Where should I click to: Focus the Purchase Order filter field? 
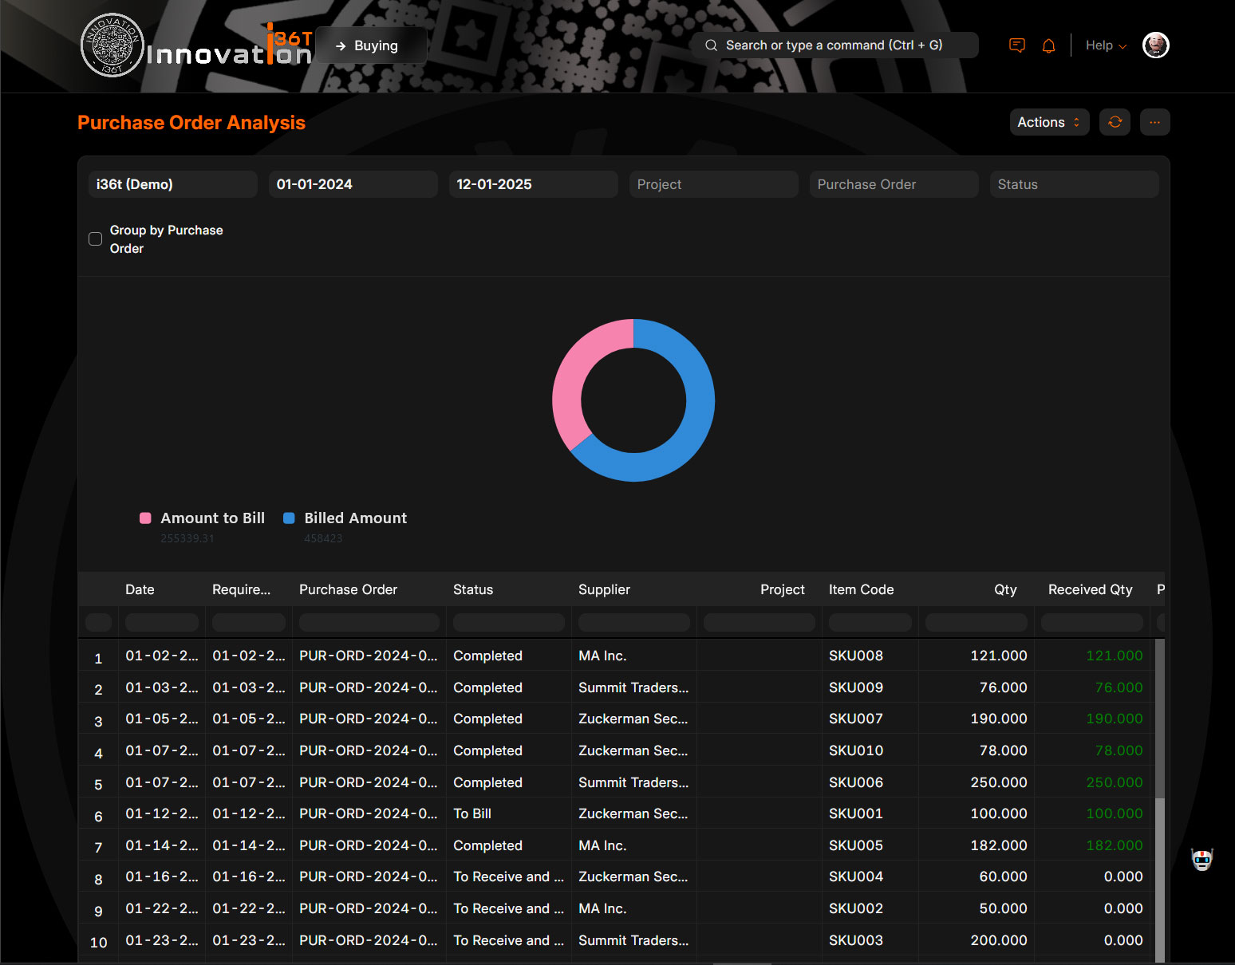click(893, 184)
